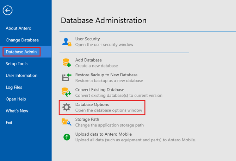Image resolution: width=236 pixels, height=161 pixels.
Task: Click the Restore Backup arrow icon
Action: tap(67, 78)
